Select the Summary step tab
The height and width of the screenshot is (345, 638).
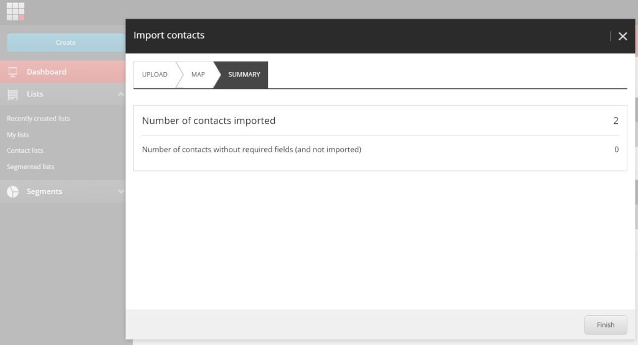click(244, 75)
